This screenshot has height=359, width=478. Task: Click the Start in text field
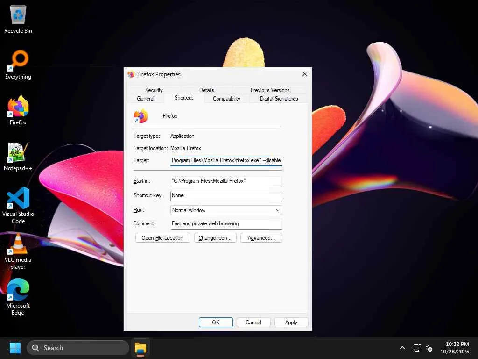pyautogui.click(x=226, y=181)
